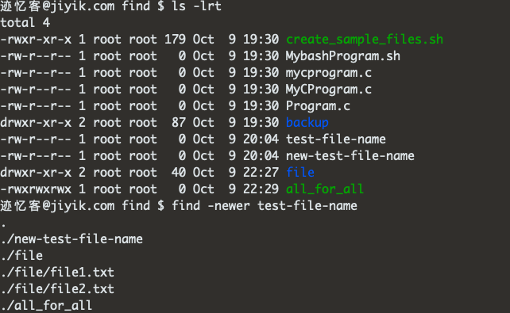Click new-test-file-name in the ls listing
Viewport: 510px width, 313px height.
click(x=350, y=156)
